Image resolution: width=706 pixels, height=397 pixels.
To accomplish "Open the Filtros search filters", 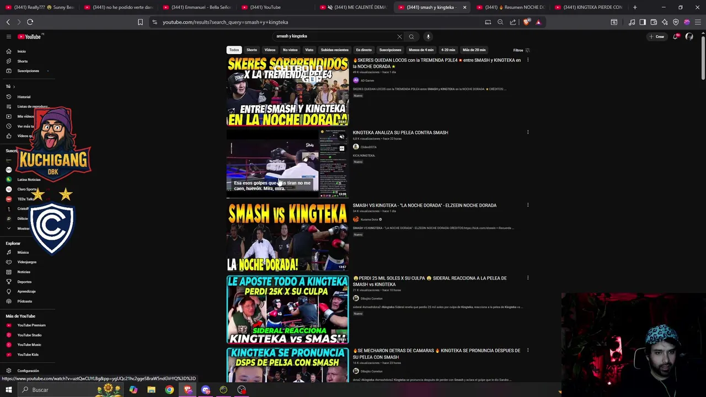I will click(521, 50).
